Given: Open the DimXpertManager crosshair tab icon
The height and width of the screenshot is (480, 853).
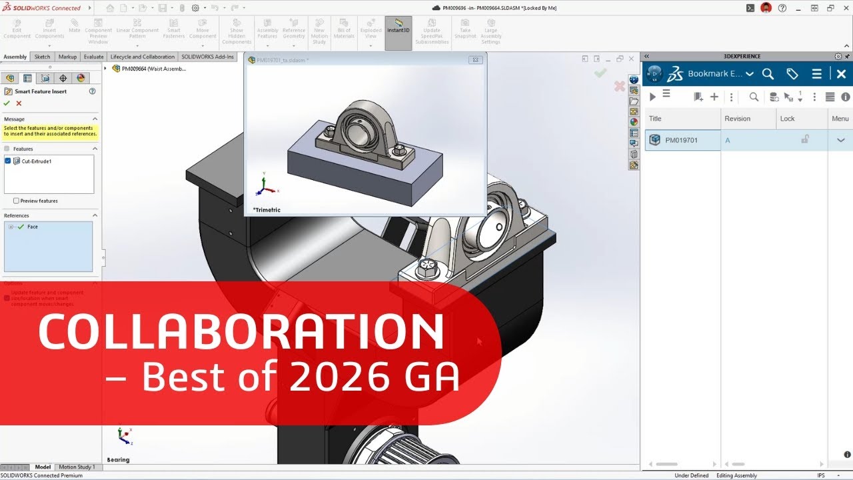Looking at the screenshot, I should coord(63,78).
